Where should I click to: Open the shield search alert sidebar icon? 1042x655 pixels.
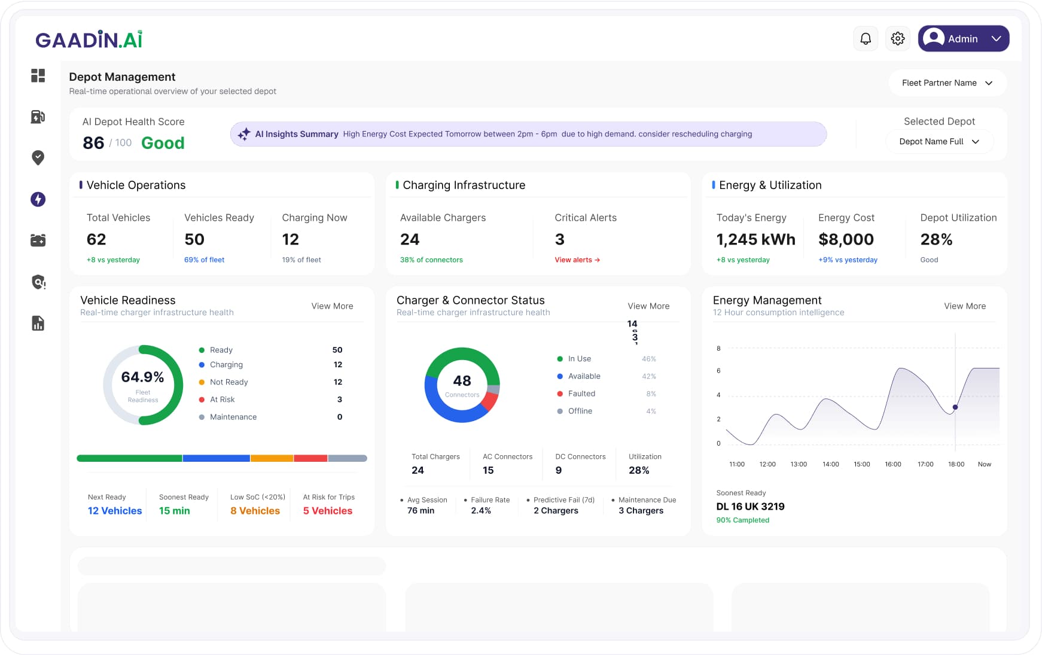coord(38,282)
